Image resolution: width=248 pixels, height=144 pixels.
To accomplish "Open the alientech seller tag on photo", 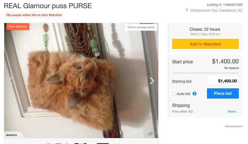I will 11,135.
